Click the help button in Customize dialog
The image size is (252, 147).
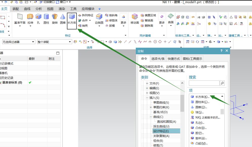pyautogui.click(x=221, y=51)
